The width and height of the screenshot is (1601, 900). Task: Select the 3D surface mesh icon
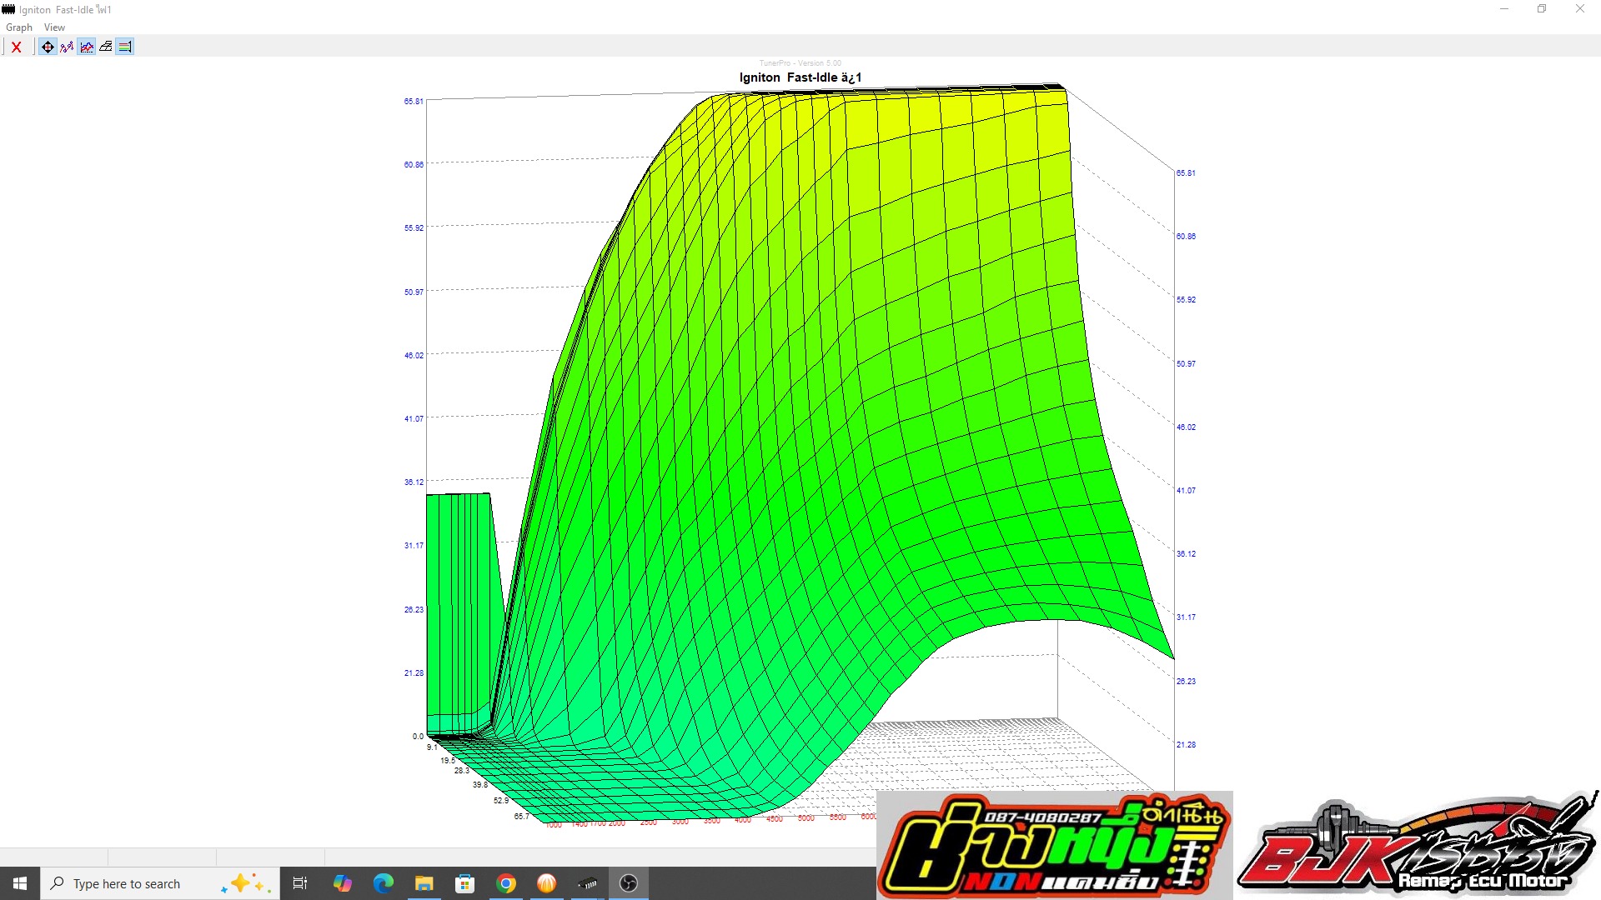106,47
